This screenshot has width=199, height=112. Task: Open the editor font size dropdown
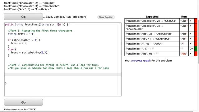32,110
